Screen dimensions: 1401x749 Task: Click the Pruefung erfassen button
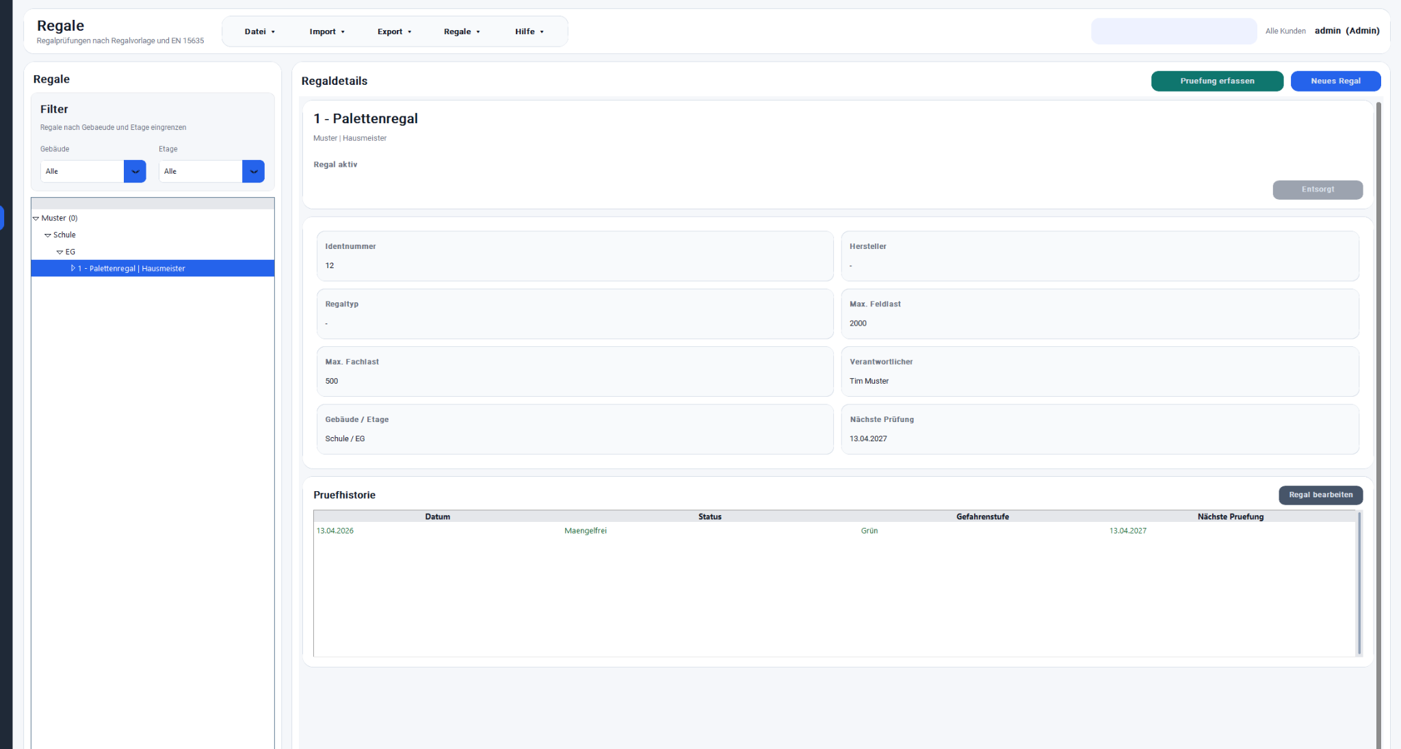[1216, 81]
